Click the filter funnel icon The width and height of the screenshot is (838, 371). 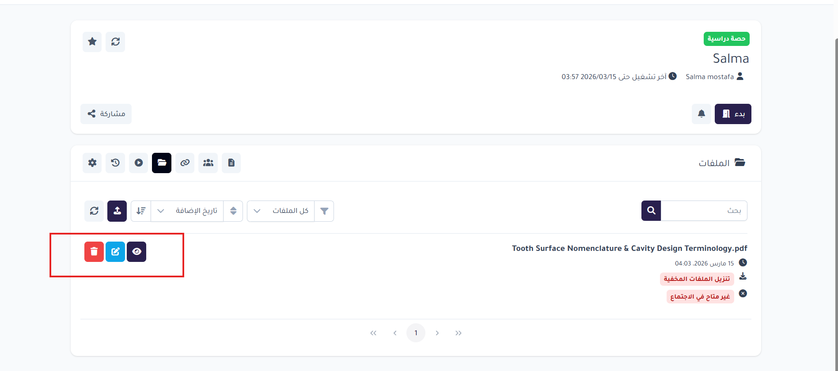324,211
